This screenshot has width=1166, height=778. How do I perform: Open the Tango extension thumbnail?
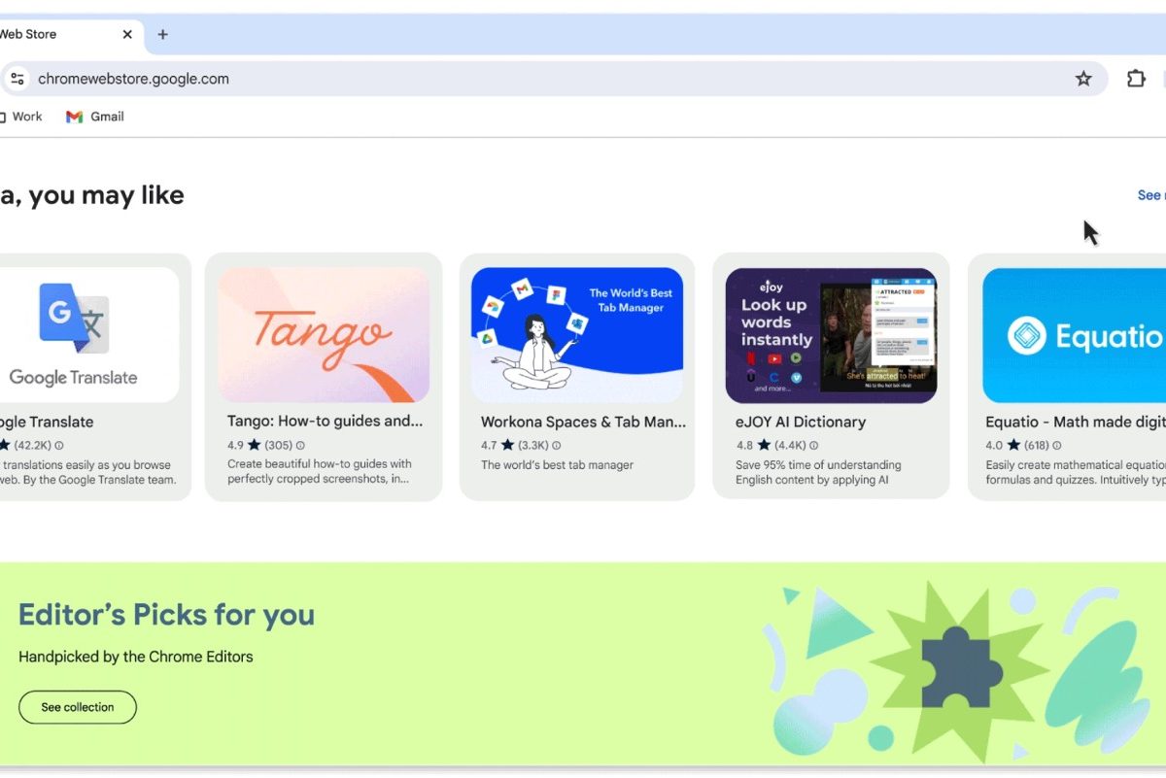[x=324, y=335]
